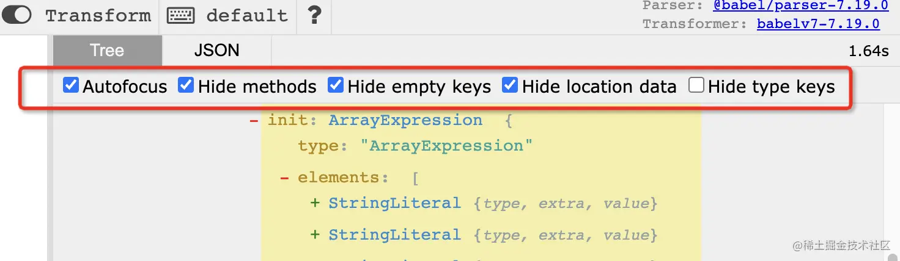The image size is (900, 261).
Task: Open the babelv7-7.19.0 transformer link
Action: (x=818, y=24)
